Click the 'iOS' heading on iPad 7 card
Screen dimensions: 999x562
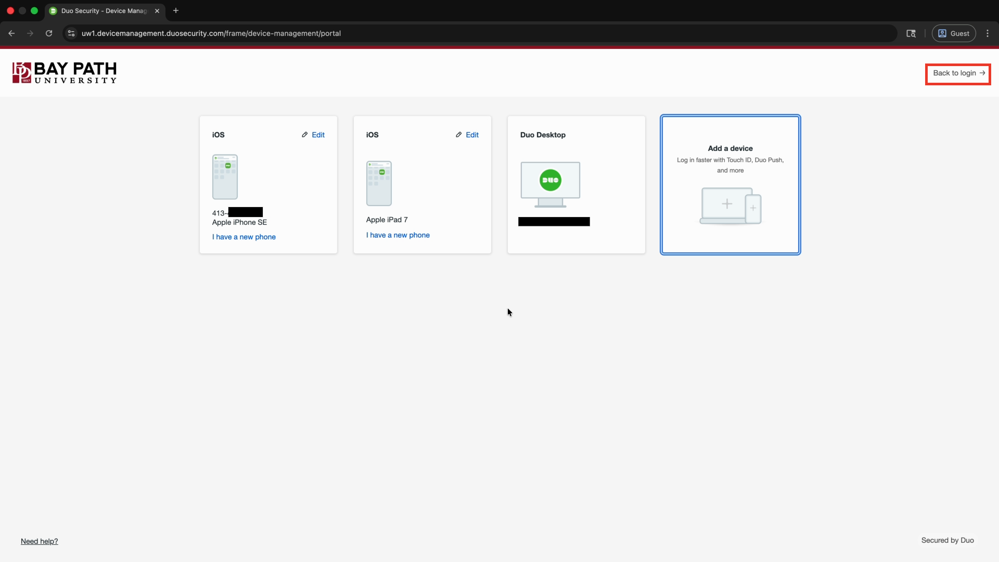click(x=373, y=135)
